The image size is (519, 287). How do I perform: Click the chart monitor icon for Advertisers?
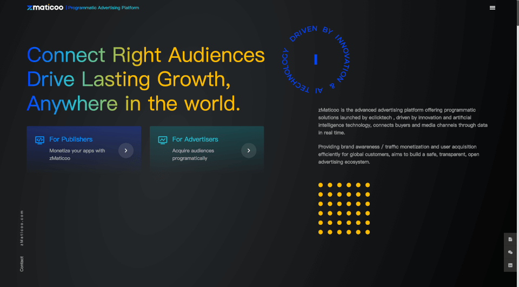163,140
